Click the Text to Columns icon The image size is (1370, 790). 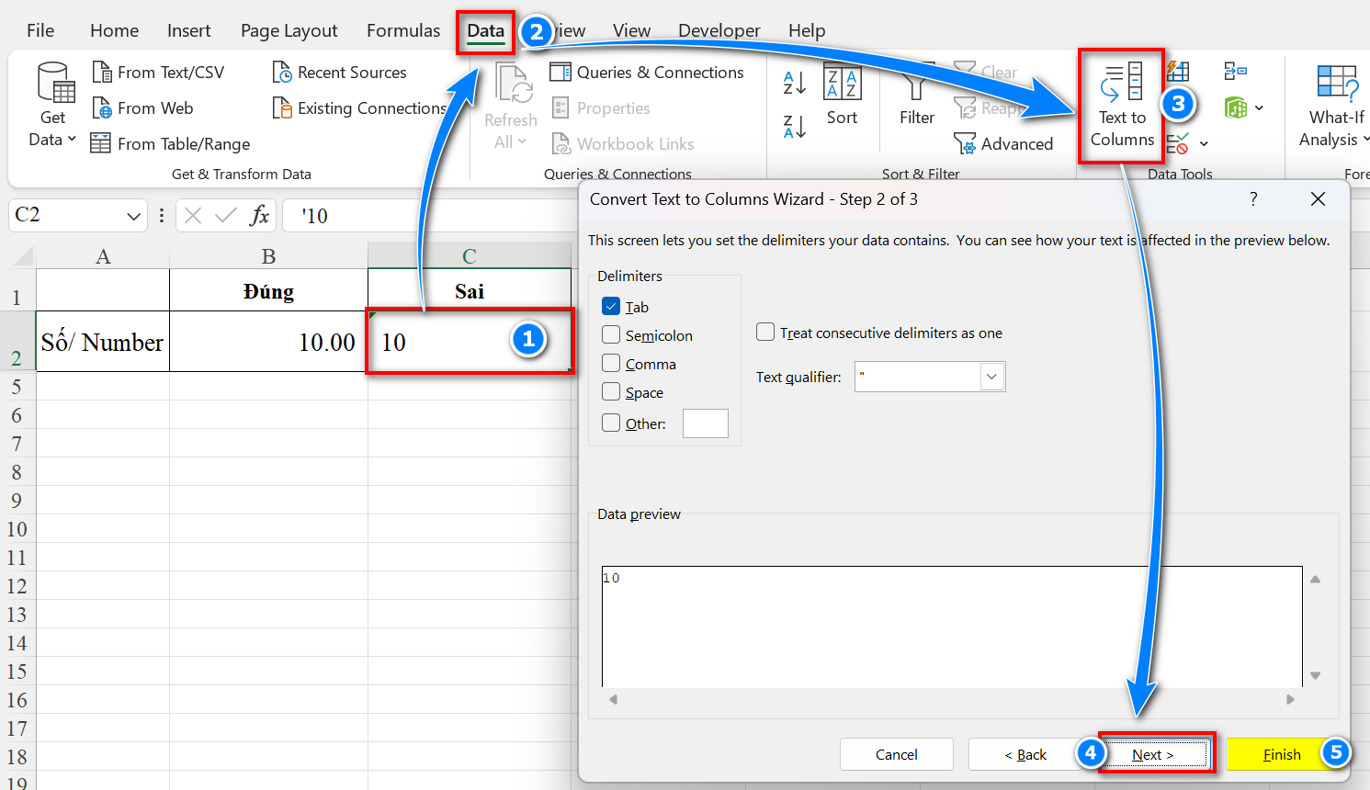1121,85
